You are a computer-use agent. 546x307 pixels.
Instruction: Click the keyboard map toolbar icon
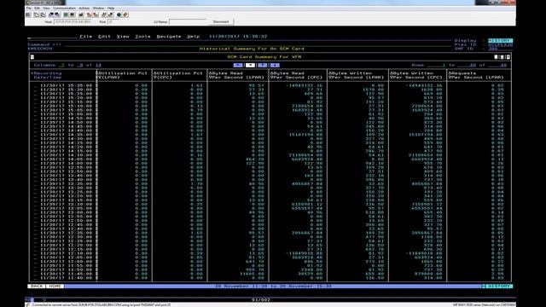[x=81, y=14]
